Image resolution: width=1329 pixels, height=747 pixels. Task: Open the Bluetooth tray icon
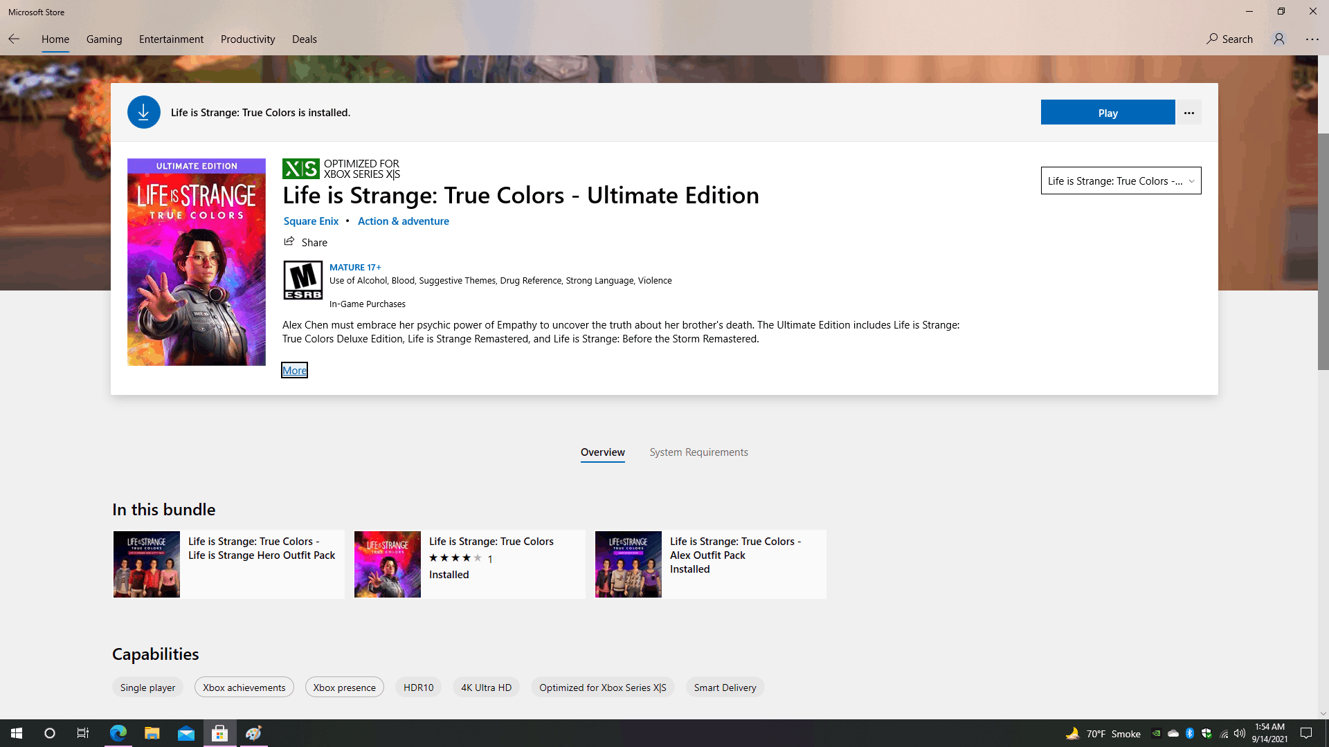click(1190, 733)
